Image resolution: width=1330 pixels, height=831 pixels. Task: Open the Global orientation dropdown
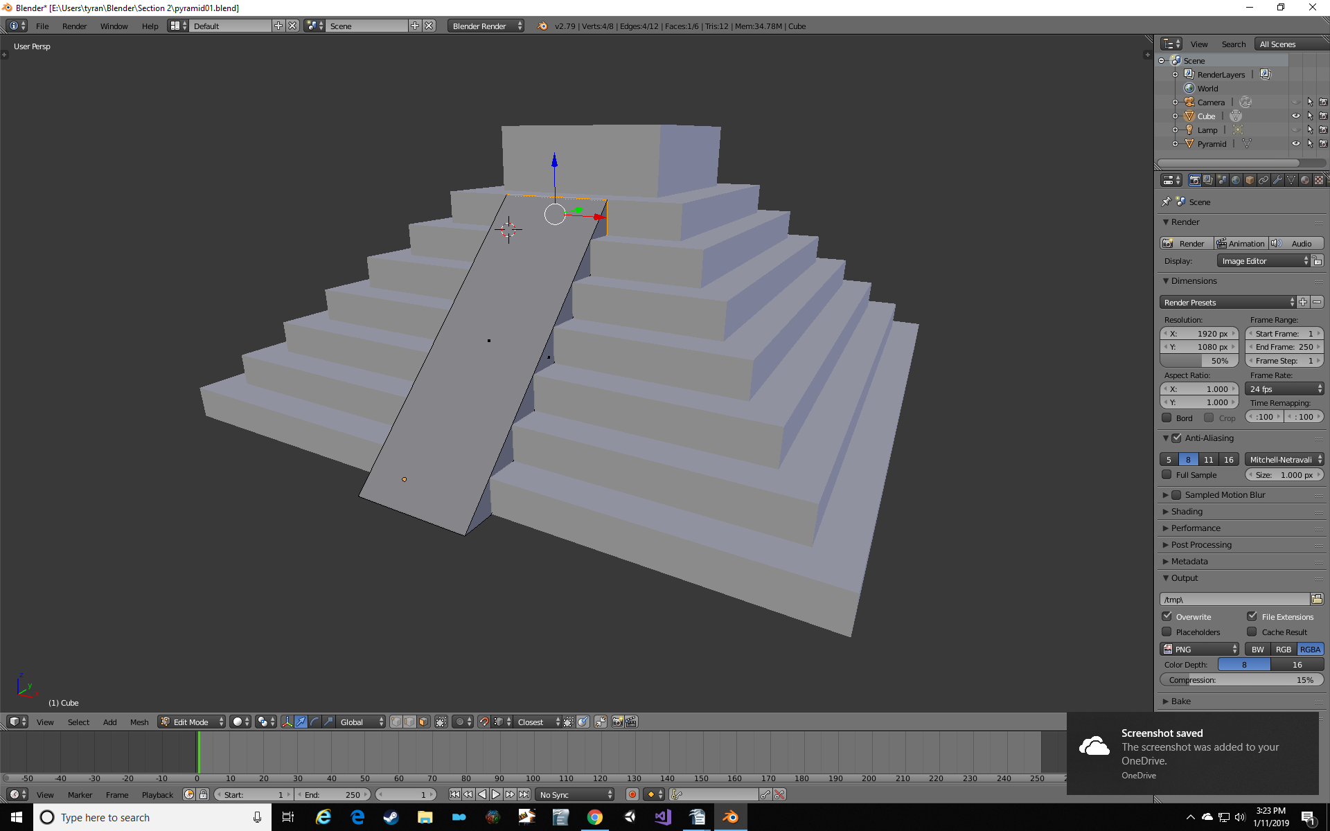click(x=361, y=722)
